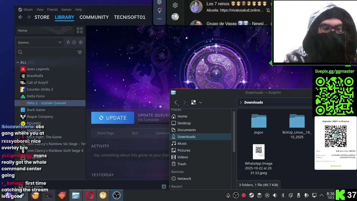Image resolution: width=357 pixels, height=201 pixels.
Task: Click the library search field
Action: point(47,52)
